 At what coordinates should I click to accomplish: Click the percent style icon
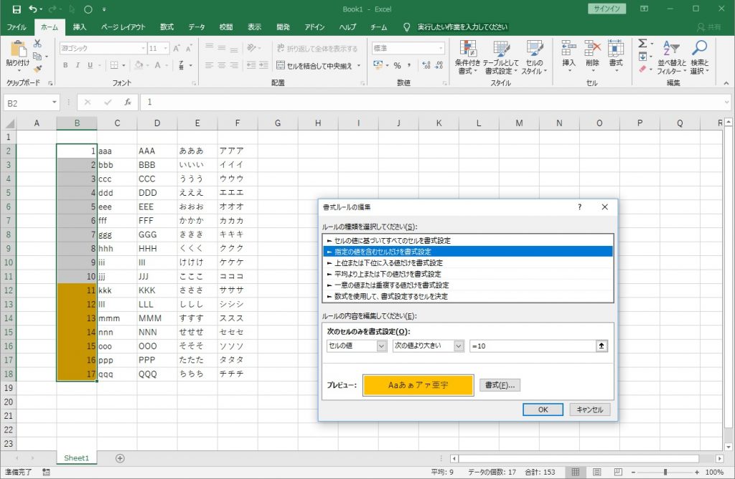point(397,65)
